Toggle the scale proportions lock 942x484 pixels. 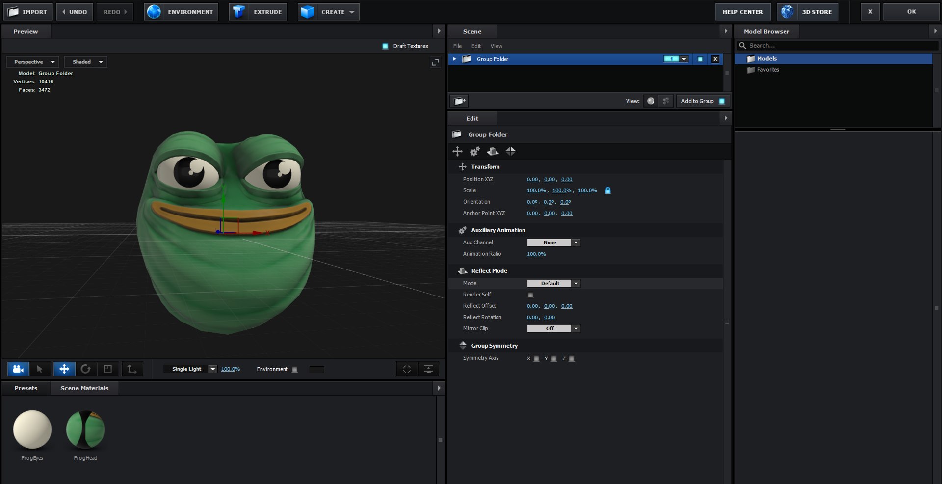[608, 190]
